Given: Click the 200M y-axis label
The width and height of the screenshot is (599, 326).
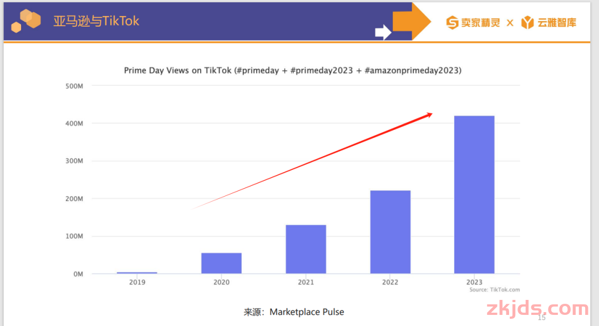Looking at the screenshot, I should (74, 199).
